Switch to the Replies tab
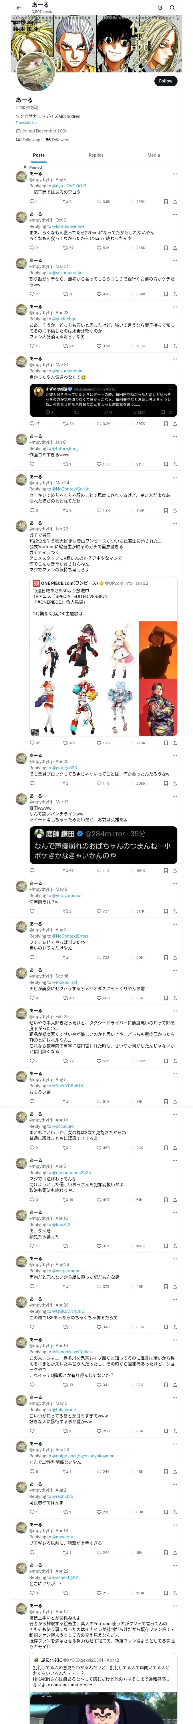The height and width of the screenshot is (1724, 193). 96,155
